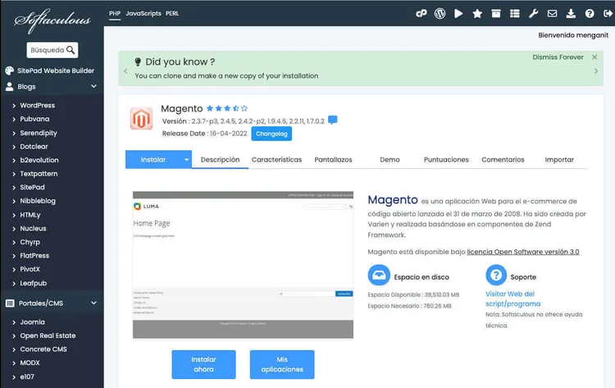Open the Características tab

276,160
